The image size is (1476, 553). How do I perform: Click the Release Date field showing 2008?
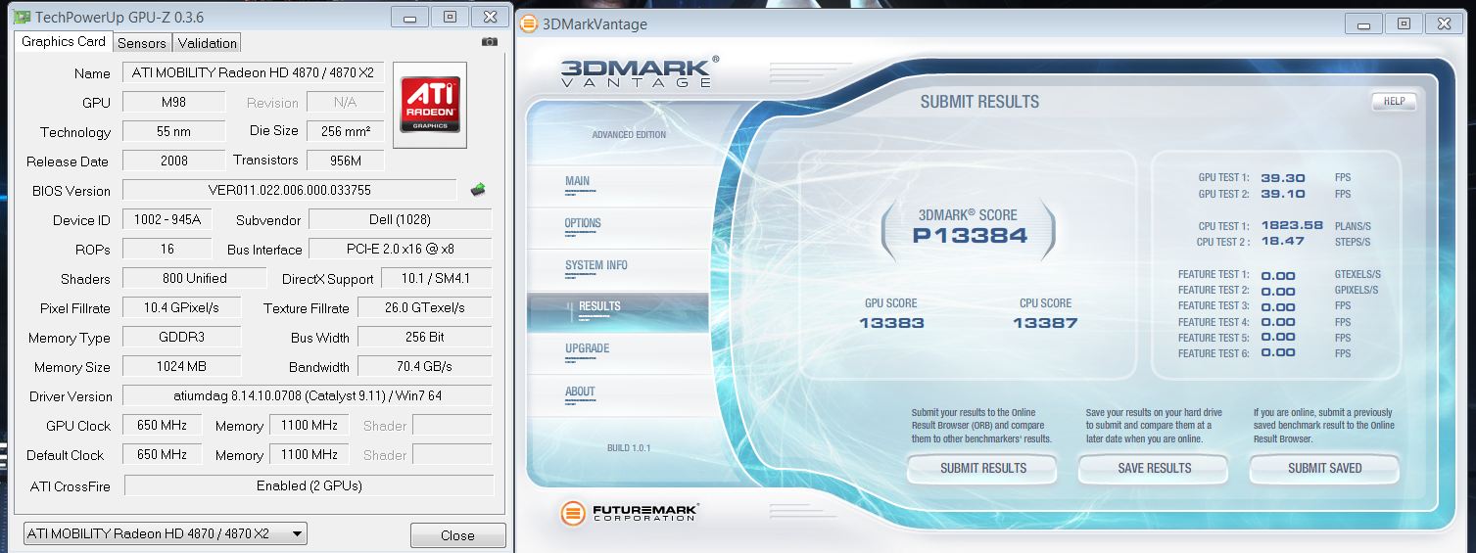[x=174, y=161]
